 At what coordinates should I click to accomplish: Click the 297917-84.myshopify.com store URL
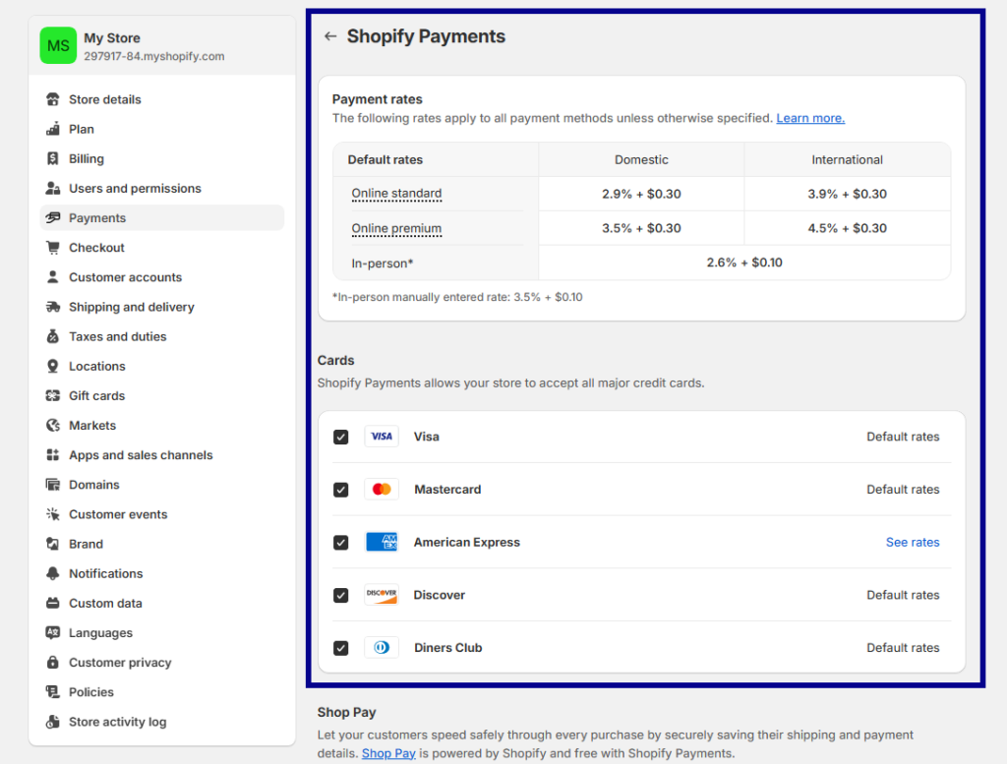point(154,56)
